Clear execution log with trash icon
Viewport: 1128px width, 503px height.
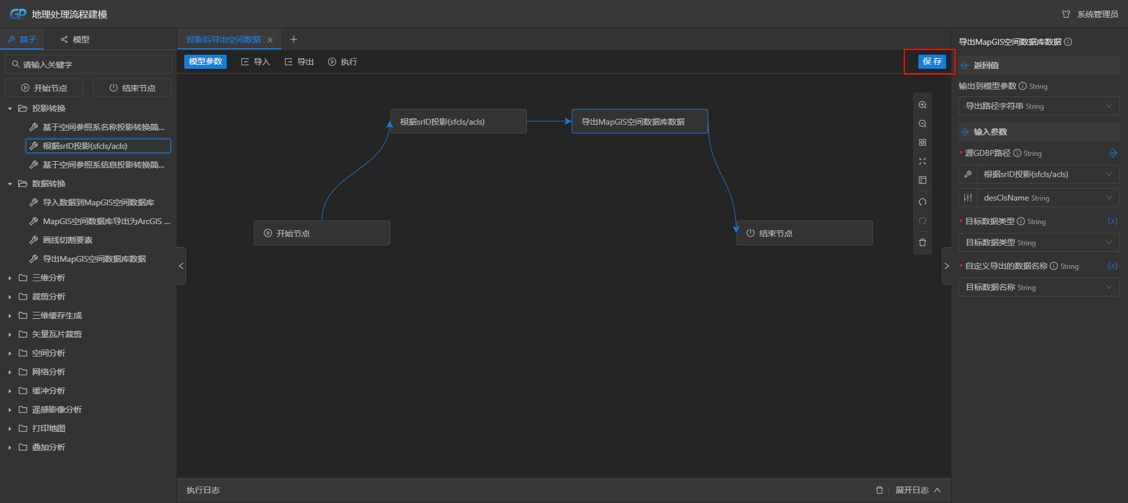click(880, 490)
